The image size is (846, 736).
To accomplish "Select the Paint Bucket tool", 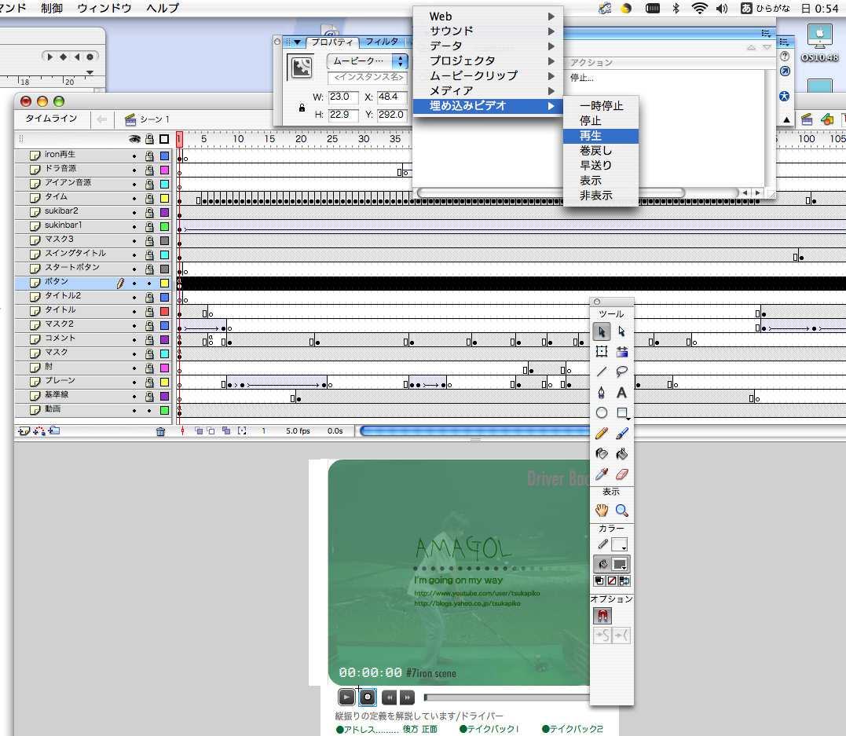I will (621, 454).
